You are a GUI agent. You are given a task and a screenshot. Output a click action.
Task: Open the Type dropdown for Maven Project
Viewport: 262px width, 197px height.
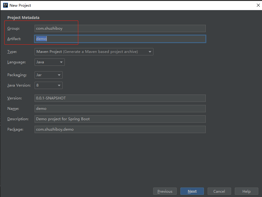[x=94, y=52]
